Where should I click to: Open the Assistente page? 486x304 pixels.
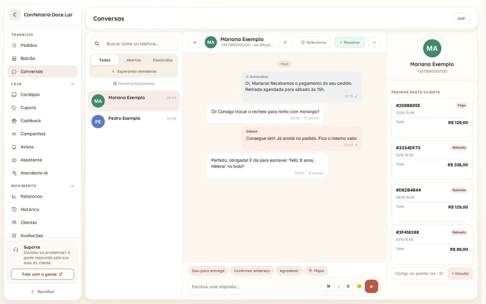click(42, 160)
